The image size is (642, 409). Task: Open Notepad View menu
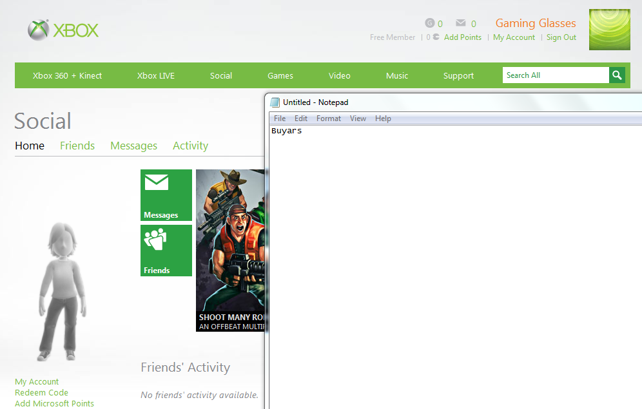coord(358,119)
